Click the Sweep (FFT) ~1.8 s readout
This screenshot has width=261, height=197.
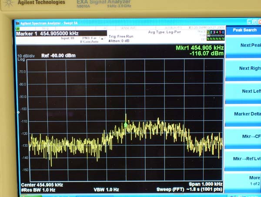(189, 189)
